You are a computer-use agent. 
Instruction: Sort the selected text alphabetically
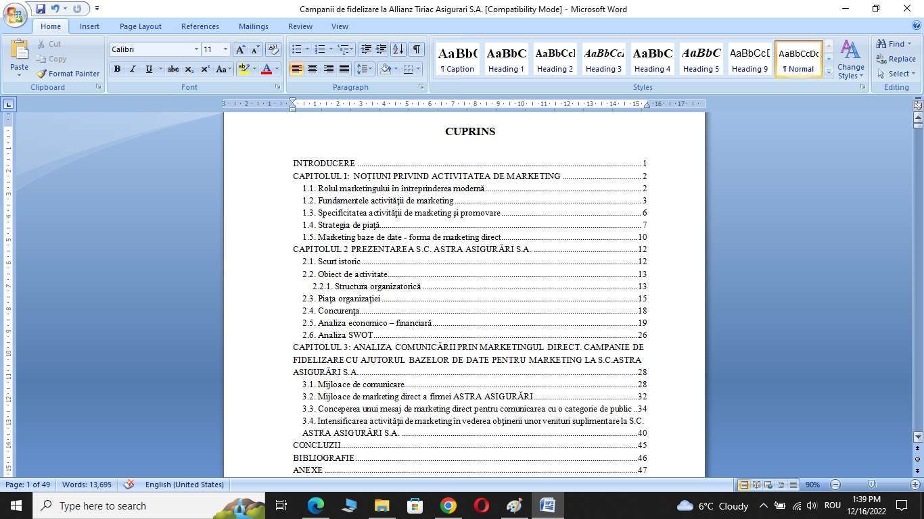pyautogui.click(x=398, y=49)
